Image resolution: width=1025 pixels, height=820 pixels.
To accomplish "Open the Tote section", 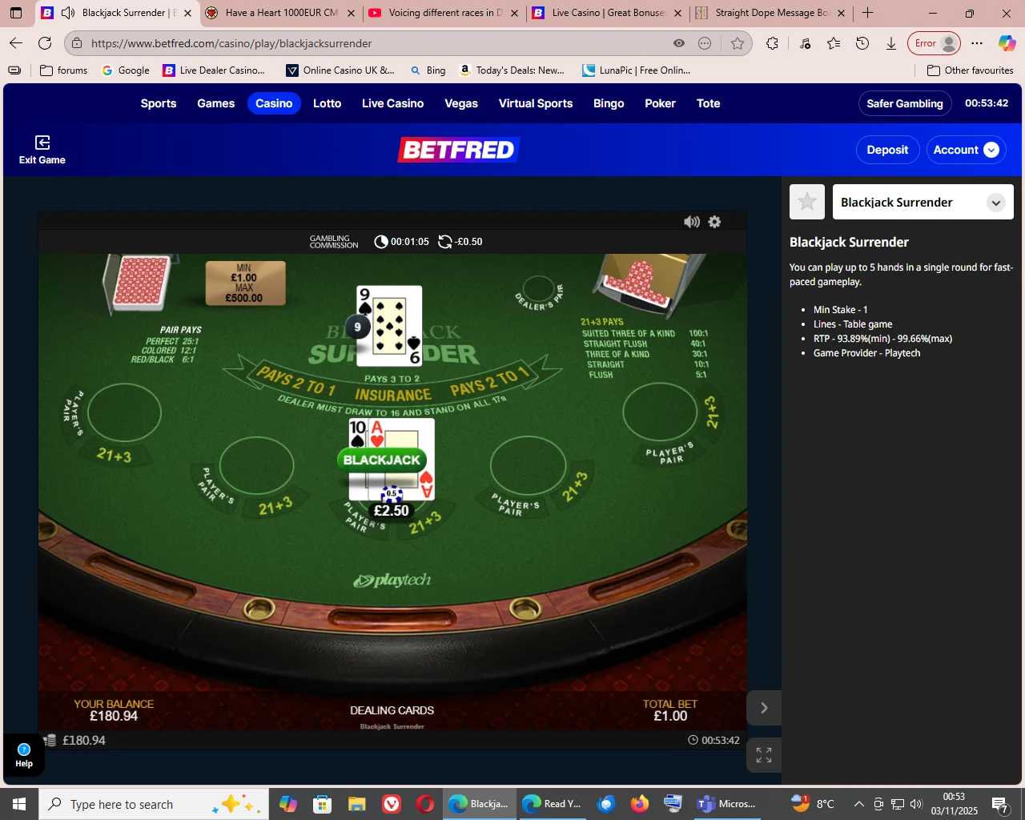I will 708,103.
